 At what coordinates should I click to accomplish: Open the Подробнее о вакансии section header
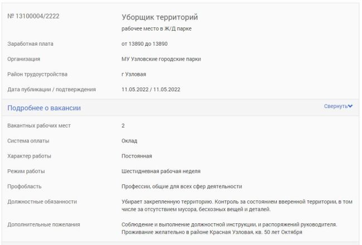pyautogui.click(x=44, y=108)
